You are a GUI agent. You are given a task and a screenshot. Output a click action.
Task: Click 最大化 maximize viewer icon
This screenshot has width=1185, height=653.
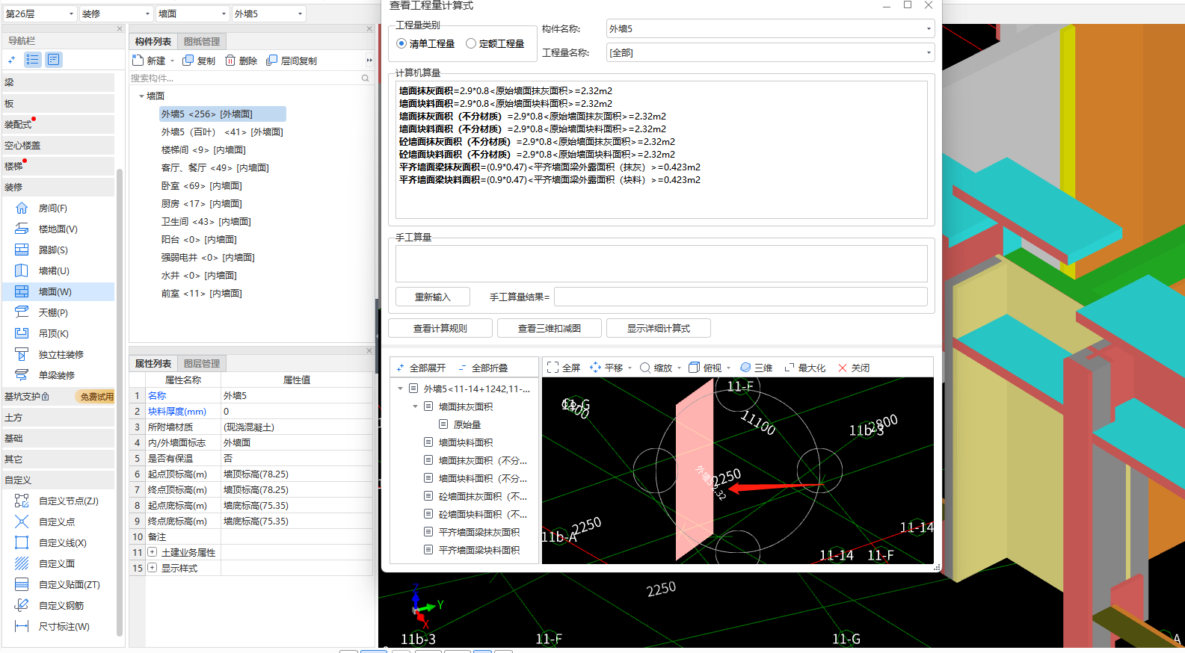[789, 368]
